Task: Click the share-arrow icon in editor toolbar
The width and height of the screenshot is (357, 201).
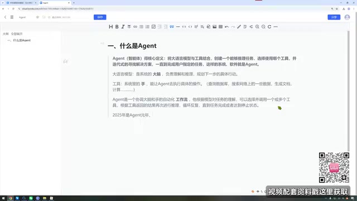Action: (251, 27)
